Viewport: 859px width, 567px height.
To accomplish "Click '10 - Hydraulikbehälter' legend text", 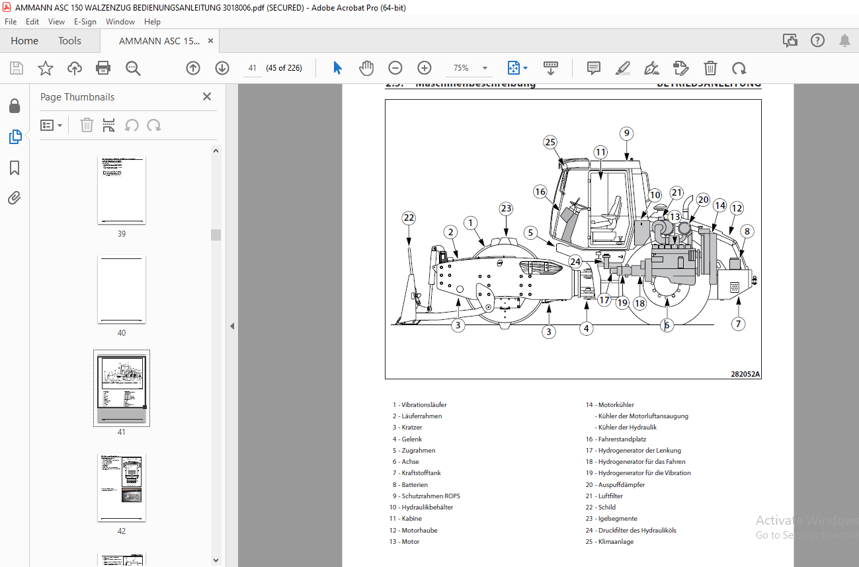I will pyautogui.click(x=421, y=507).
